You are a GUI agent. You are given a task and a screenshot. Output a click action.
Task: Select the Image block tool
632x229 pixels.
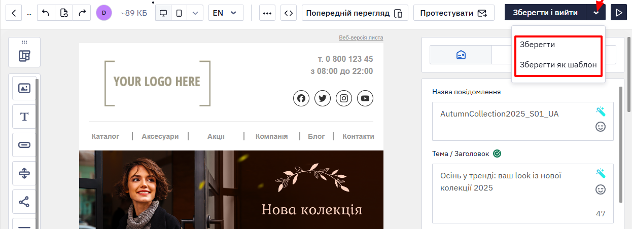tap(24, 88)
